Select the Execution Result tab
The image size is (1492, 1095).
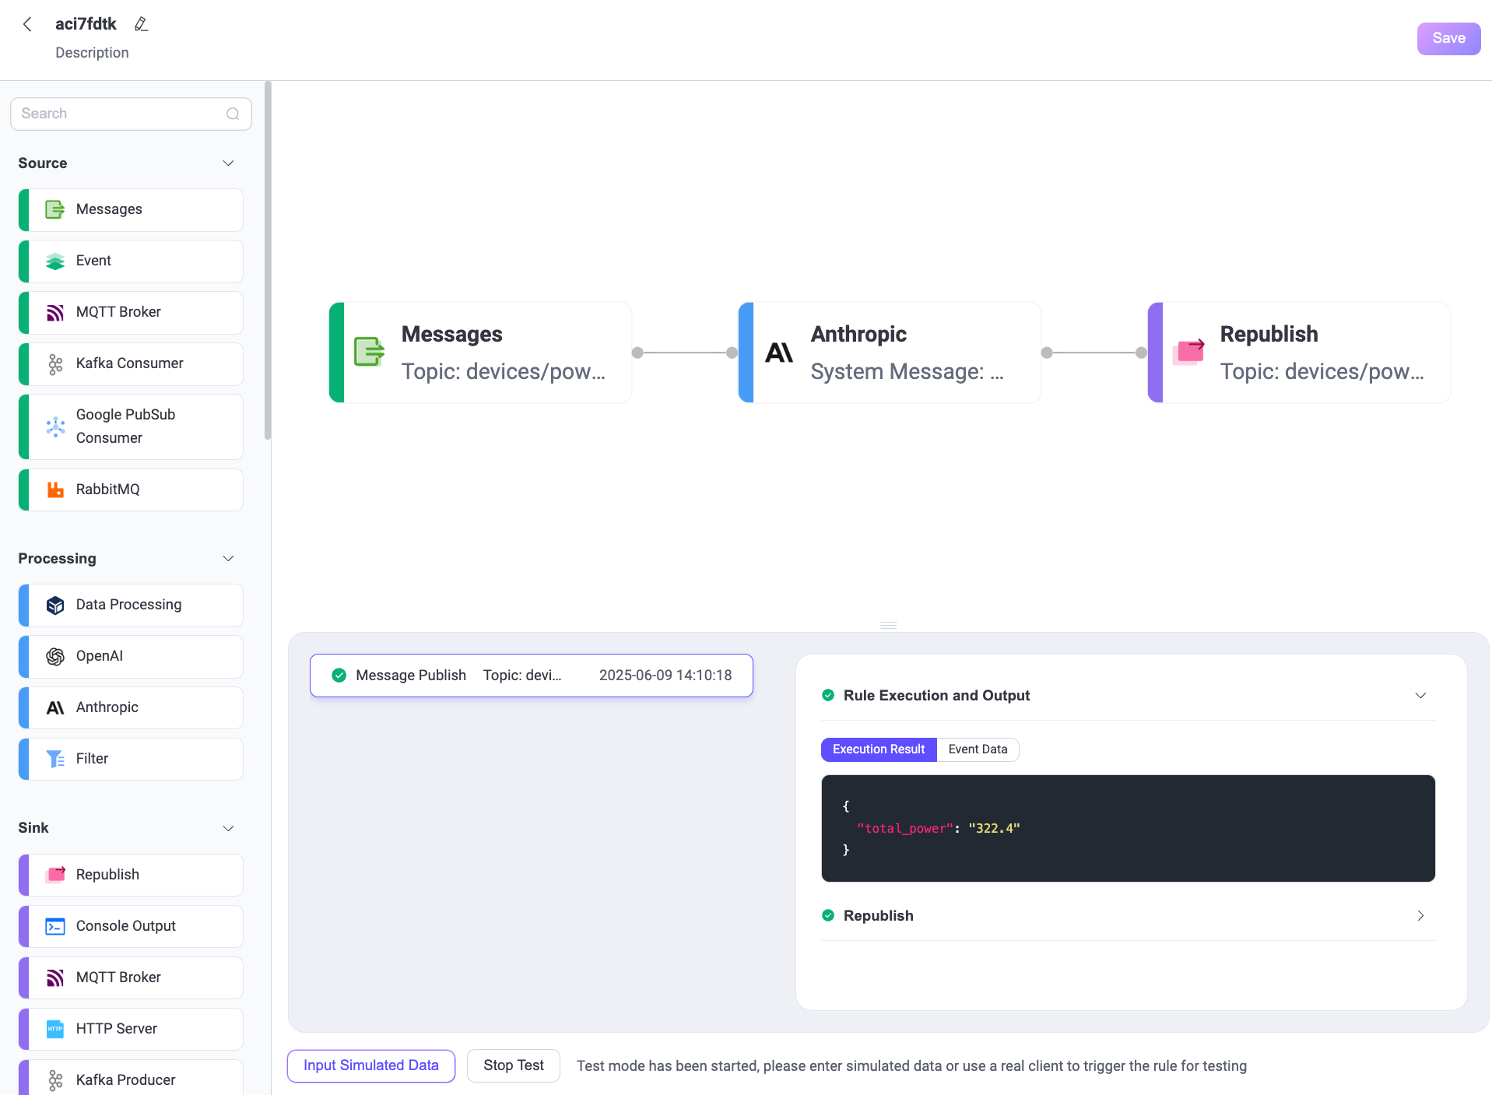pos(878,749)
